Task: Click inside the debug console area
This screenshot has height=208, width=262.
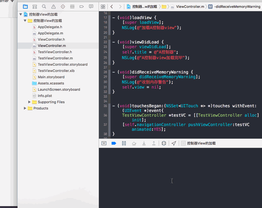Action: 181,178
